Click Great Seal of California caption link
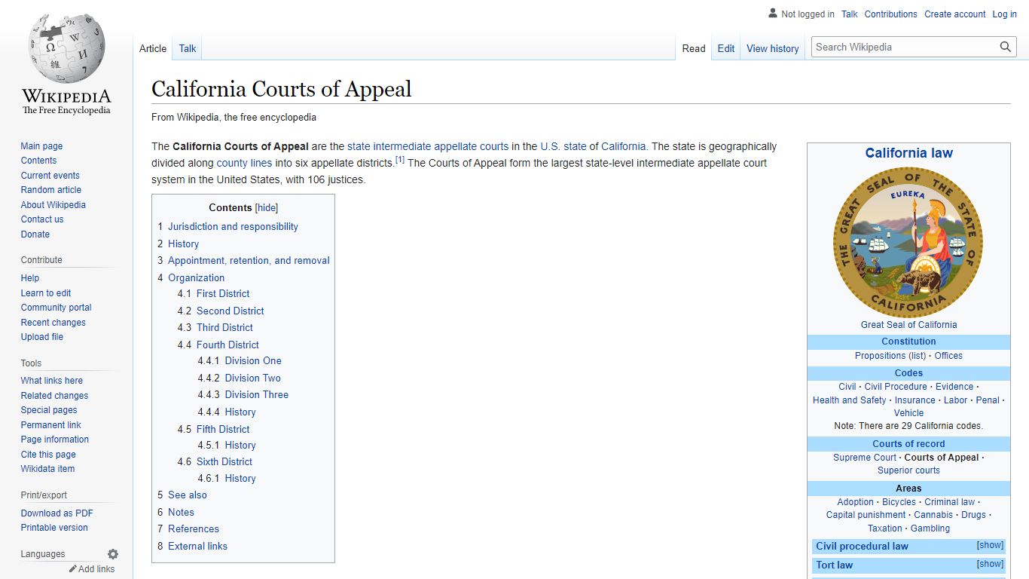1029x579 pixels. (908, 325)
